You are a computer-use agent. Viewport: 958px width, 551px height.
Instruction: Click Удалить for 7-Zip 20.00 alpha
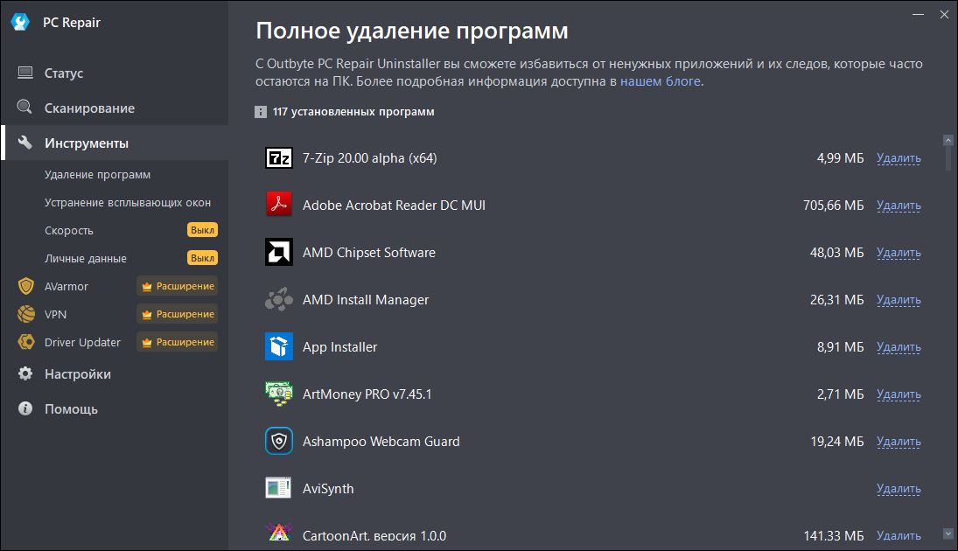tap(899, 158)
